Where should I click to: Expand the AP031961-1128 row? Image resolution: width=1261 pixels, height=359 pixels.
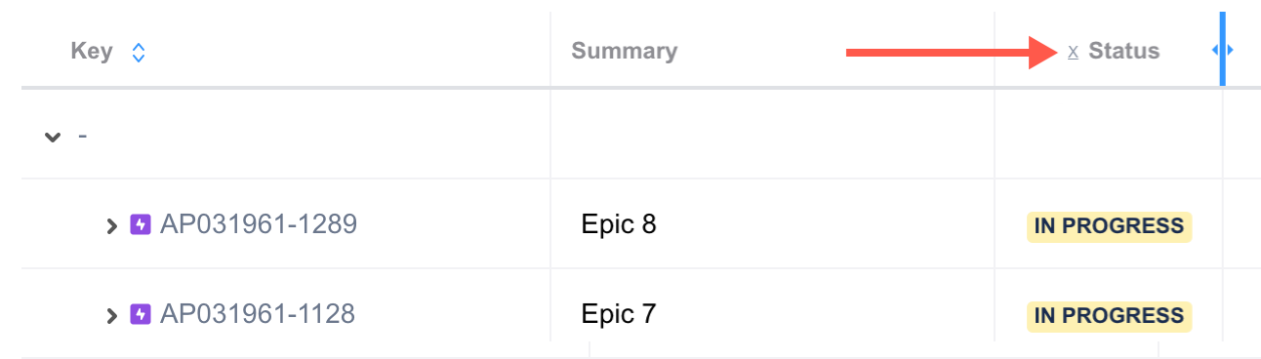[x=111, y=316]
